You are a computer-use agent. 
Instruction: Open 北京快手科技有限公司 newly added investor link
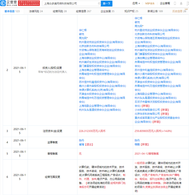tap(147, 114)
